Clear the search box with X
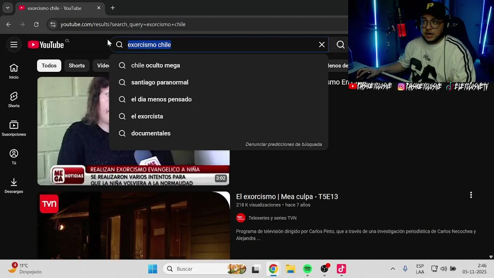 [x=322, y=45]
